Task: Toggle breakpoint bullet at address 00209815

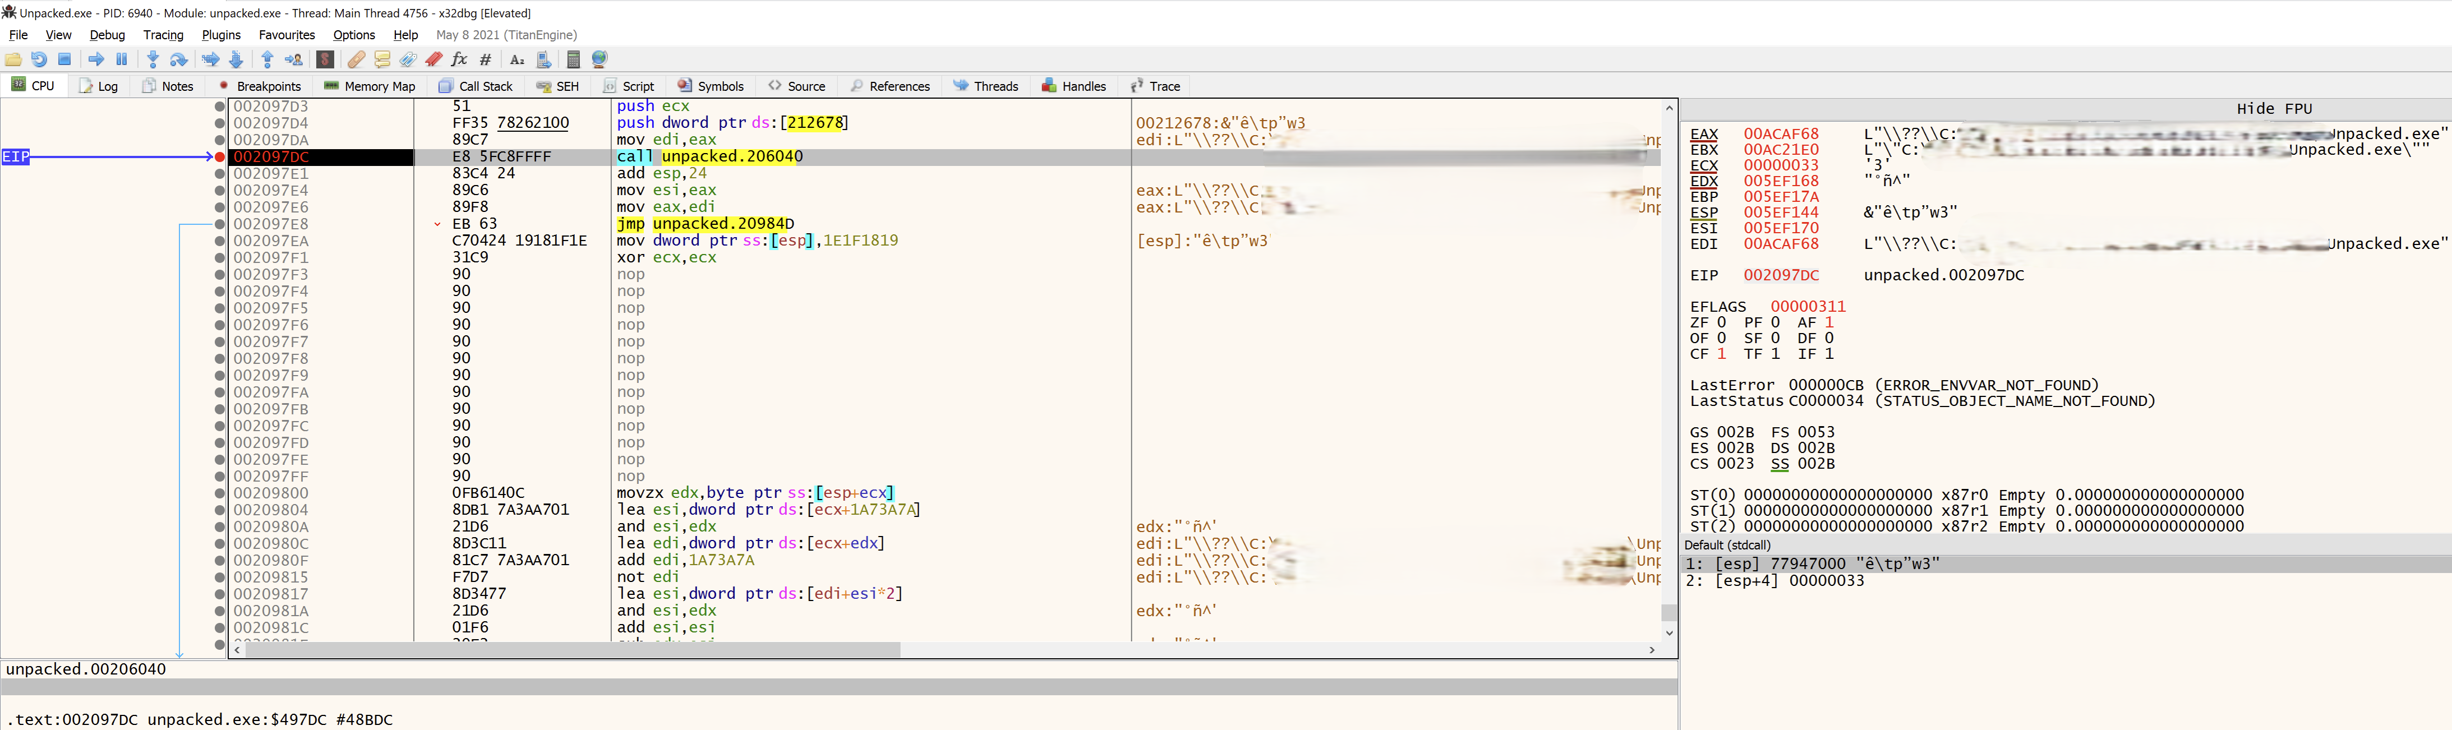Action: pyautogui.click(x=220, y=577)
